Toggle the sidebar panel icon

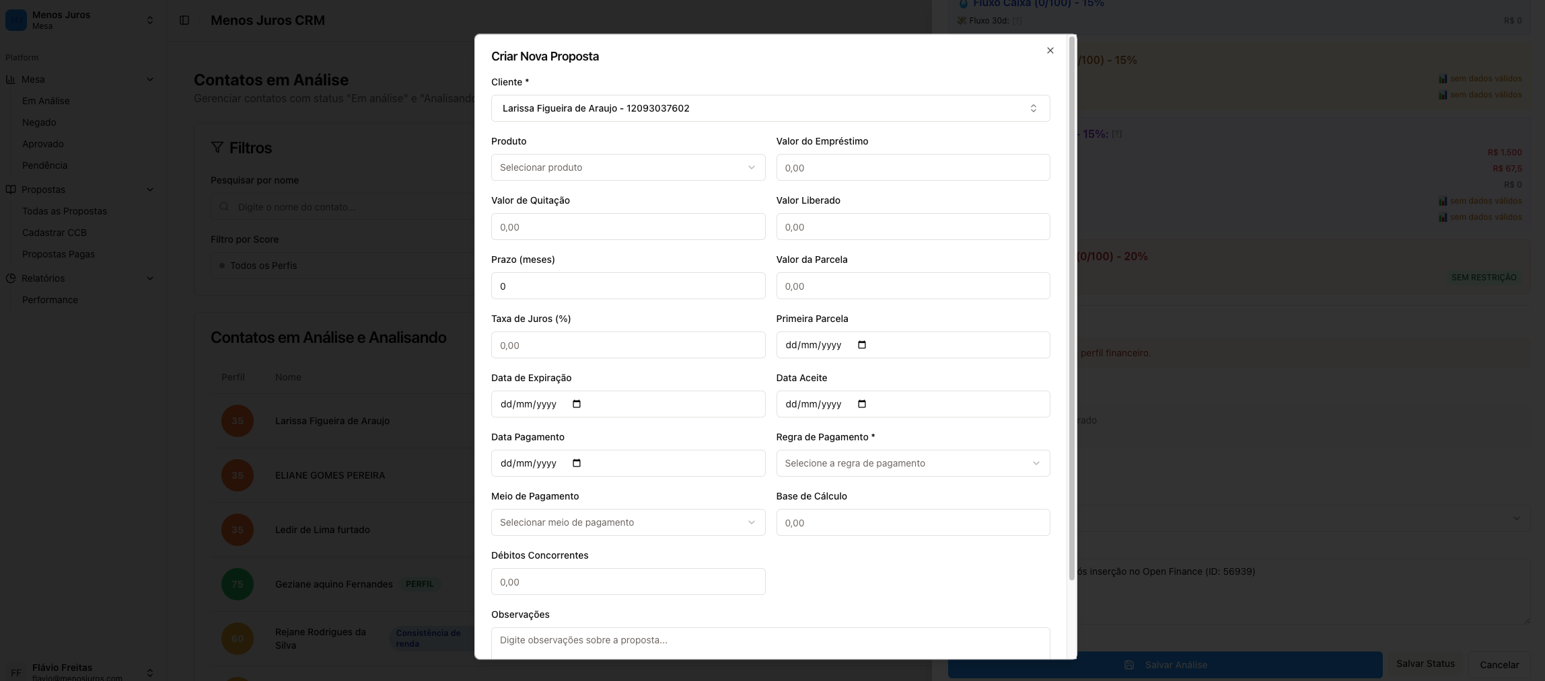point(184,20)
